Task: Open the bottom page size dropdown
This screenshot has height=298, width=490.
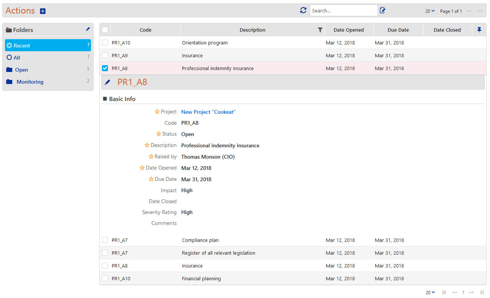Action: (x=430, y=292)
